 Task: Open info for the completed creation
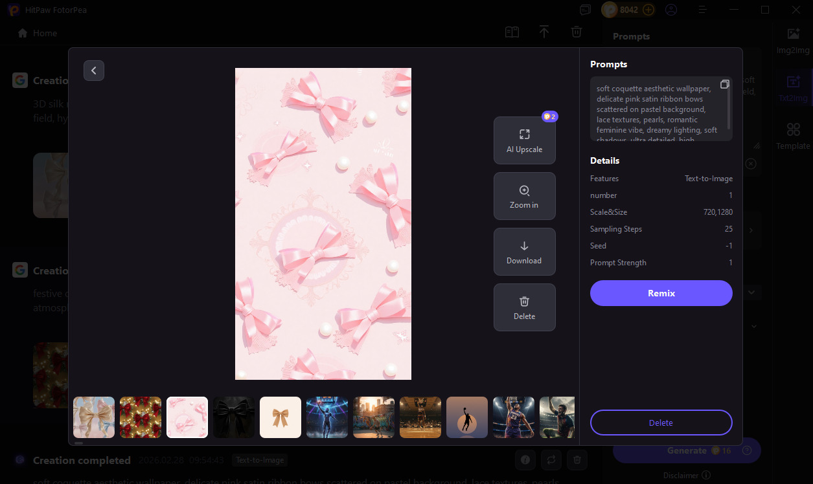tap(525, 459)
